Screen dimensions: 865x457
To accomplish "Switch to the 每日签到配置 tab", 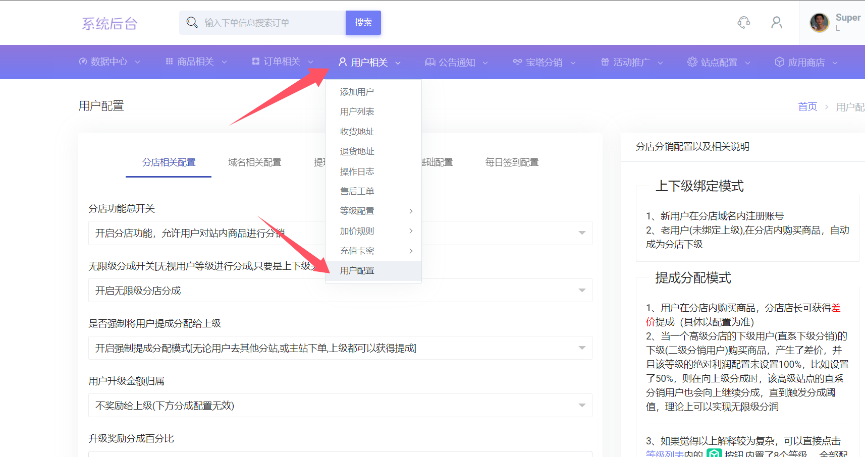I will pyautogui.click(x=512, y=162).
